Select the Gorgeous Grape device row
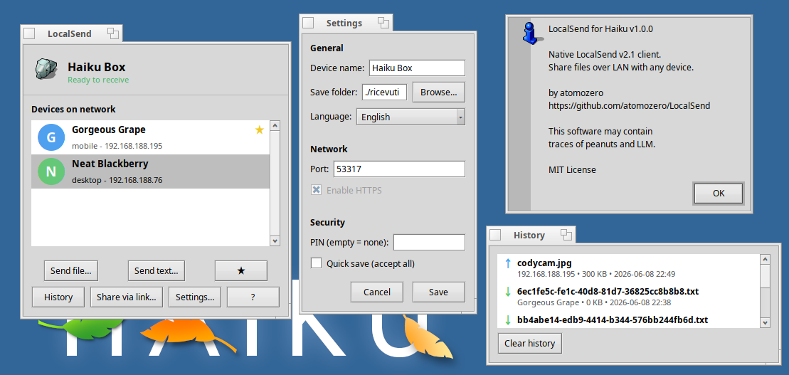 coord(150,137)
